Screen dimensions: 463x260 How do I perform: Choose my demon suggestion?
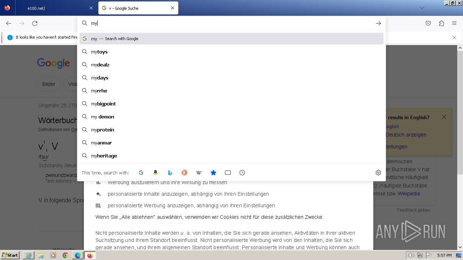tap(231, 117)
